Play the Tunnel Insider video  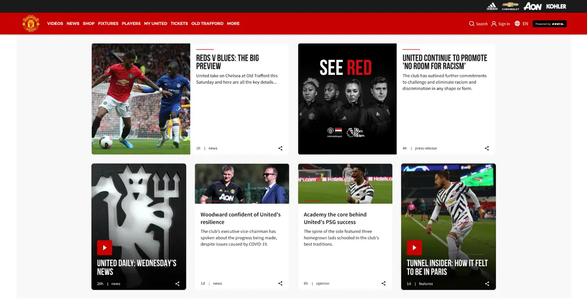click(414, 247)
